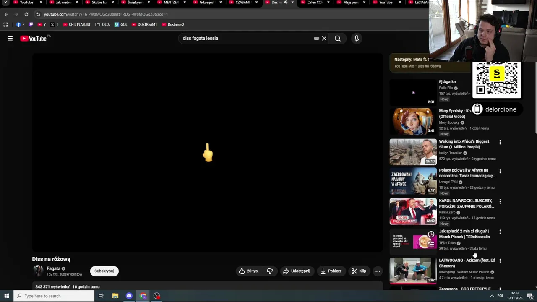Open the Ej Agatka video thumbnail
This screenshot has height=302, width=537.
coord(413,92)
